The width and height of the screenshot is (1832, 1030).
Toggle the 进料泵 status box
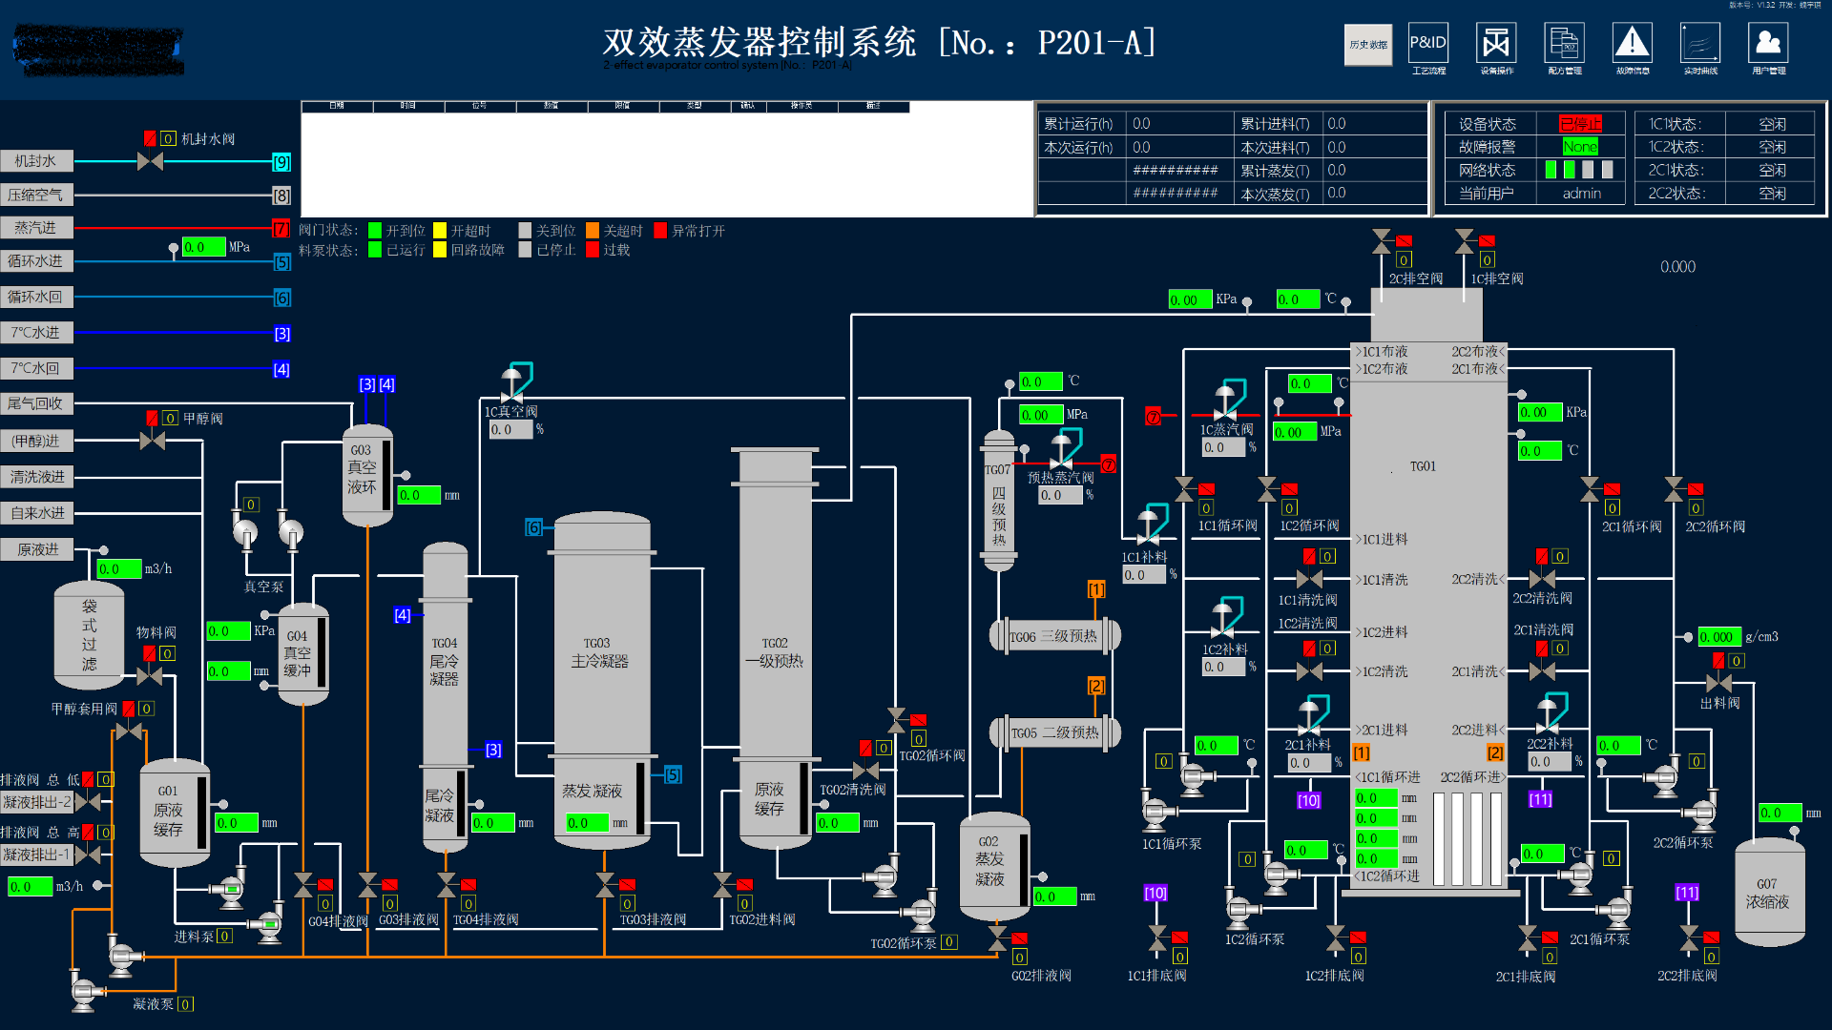click(224, 937)
